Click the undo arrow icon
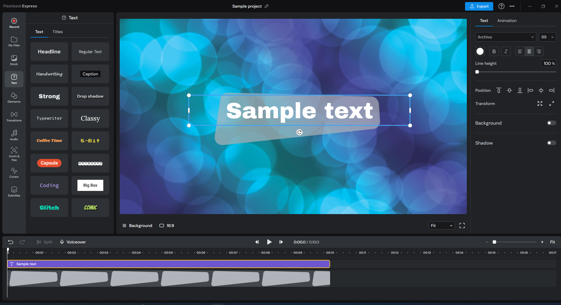The height and width of the screenshot is (305, 561). coord(11,242)
